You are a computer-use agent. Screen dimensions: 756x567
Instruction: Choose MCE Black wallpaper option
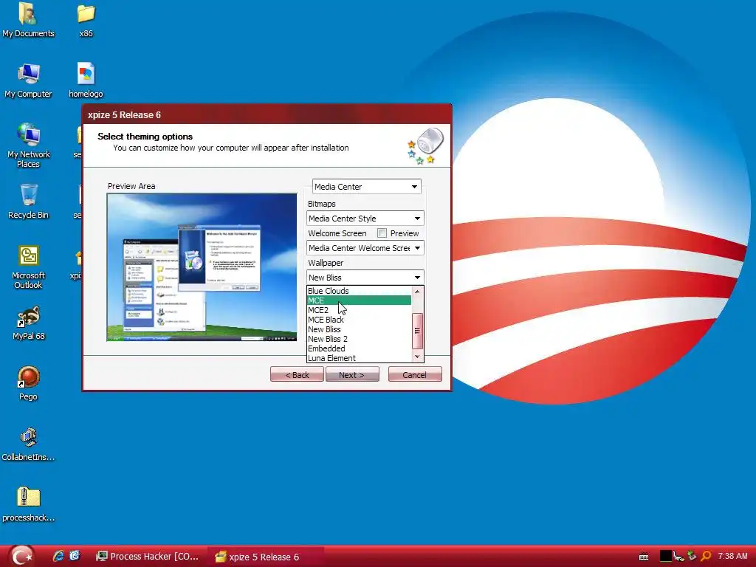tap(359, 320)
